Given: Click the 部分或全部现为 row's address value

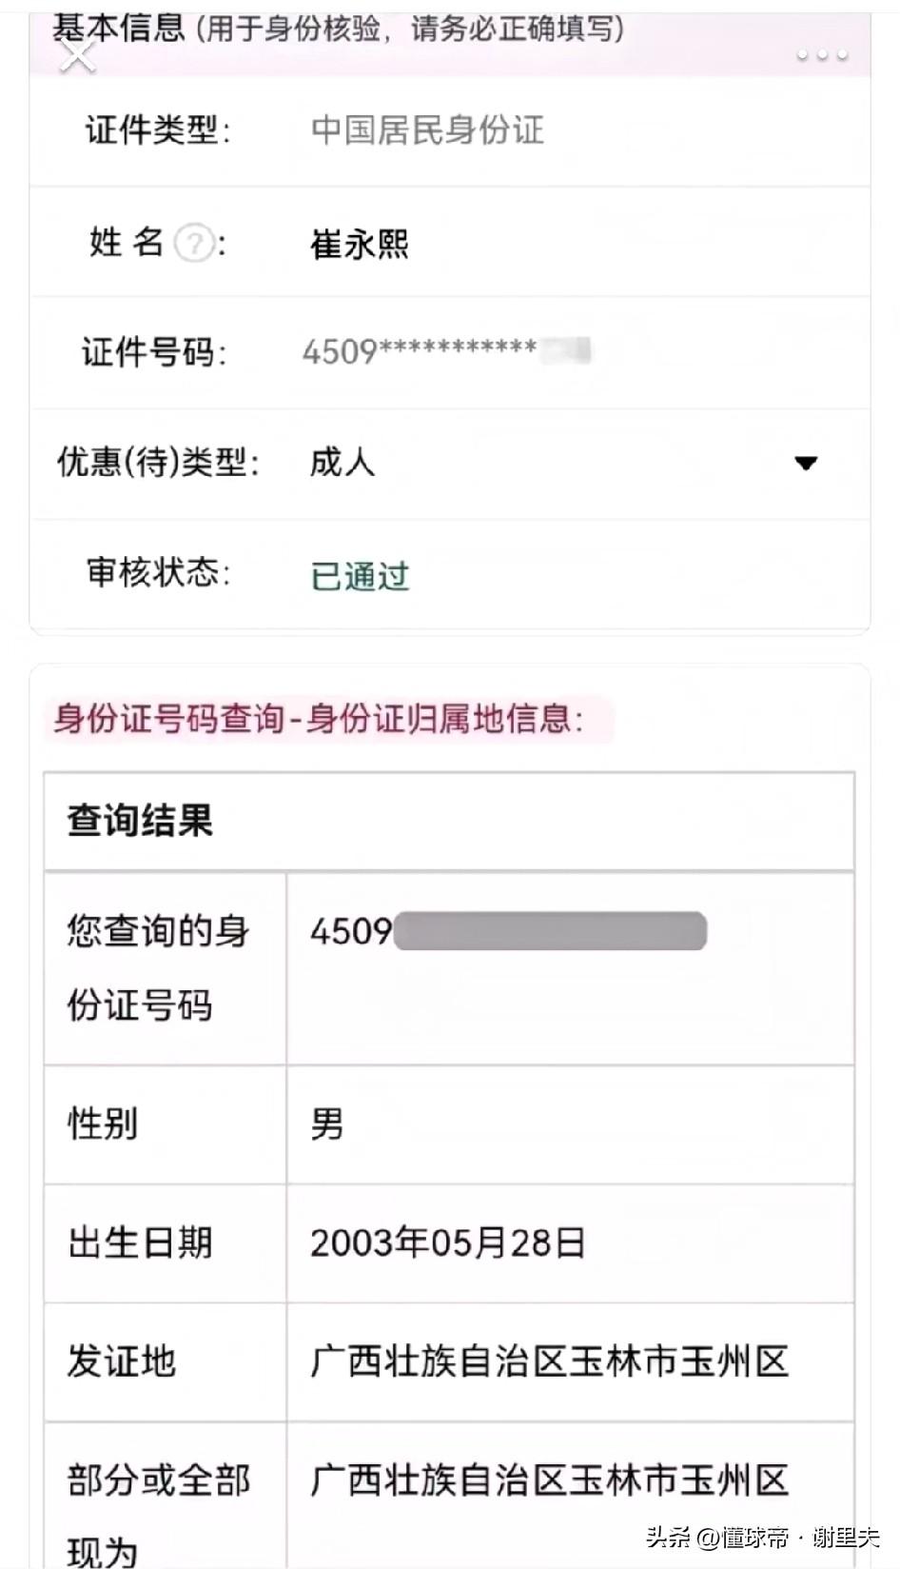Looking at the screenshot, I should click(550, 1480).
